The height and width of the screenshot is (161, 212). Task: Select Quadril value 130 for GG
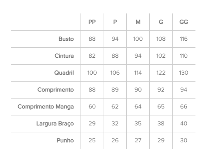coord(184,73)
